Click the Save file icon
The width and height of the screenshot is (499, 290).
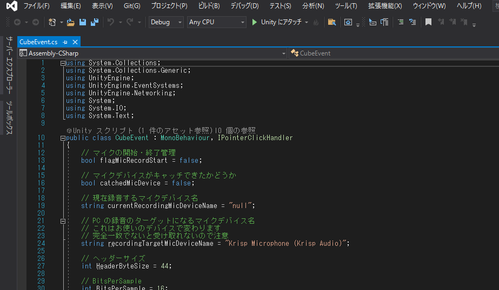pyautogui.click(x=82, y=22)
